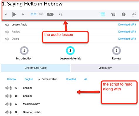The width and height of the screenshot is (139, 116).
Task: Go to step 2 Lesson Materials
Action: coord(70,51)
